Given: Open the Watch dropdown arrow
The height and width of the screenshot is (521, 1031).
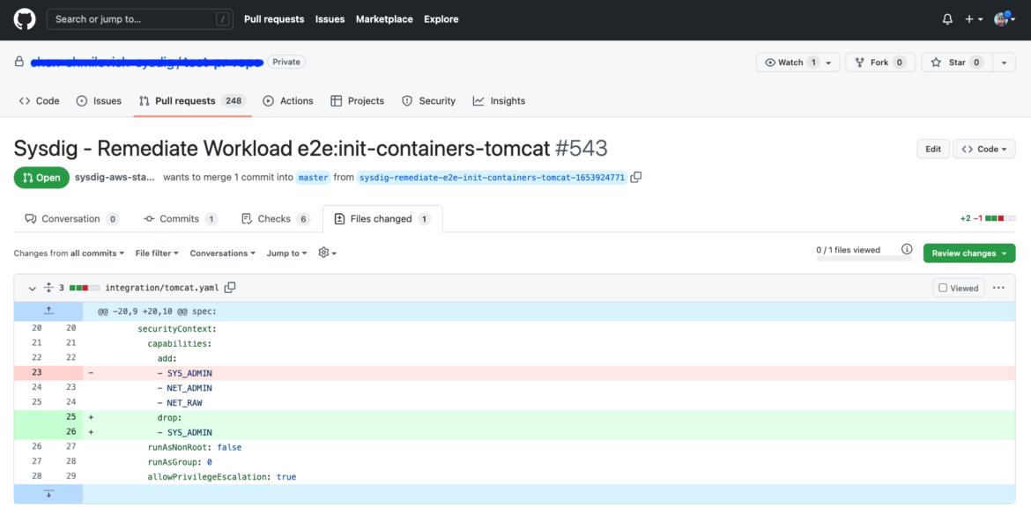Looking at the screenshot, I should click(829, 62).
